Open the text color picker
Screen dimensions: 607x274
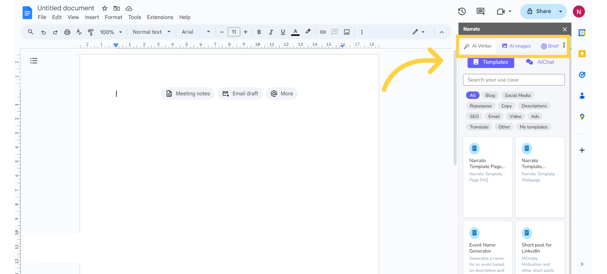[x=295, y=32]
